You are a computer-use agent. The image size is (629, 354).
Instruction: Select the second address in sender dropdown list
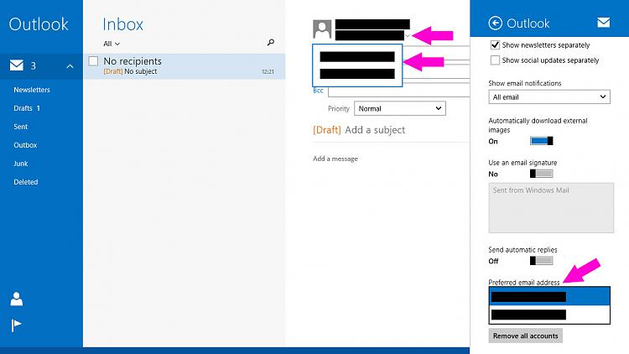(x=357, y=74)
